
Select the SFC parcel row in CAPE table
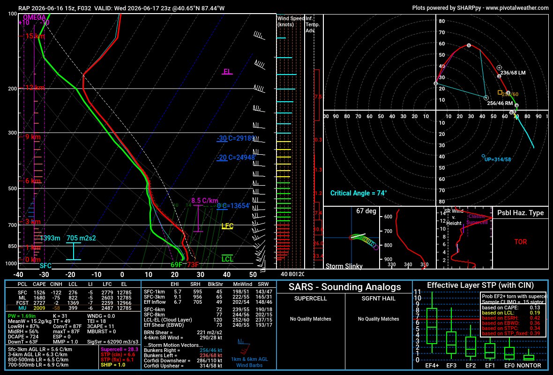(75, 292)
